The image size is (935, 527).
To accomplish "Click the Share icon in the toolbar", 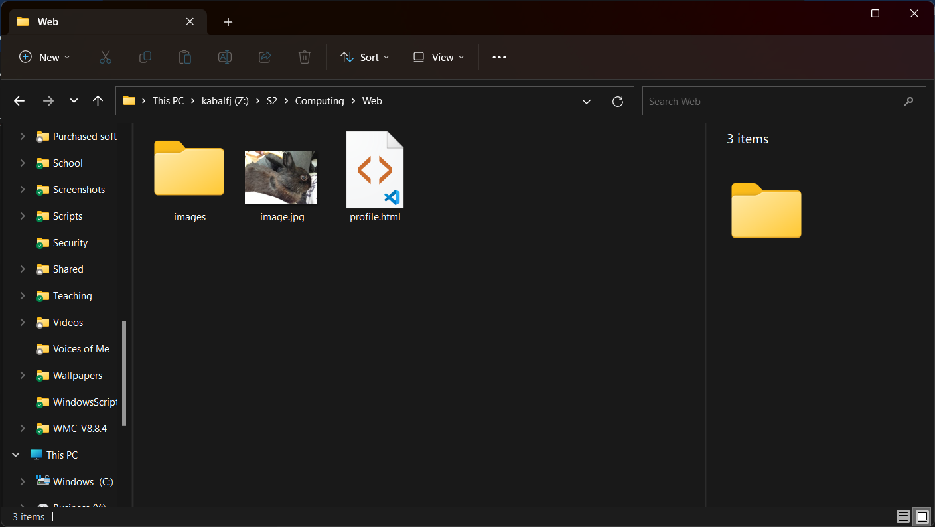I will [265, 57].
